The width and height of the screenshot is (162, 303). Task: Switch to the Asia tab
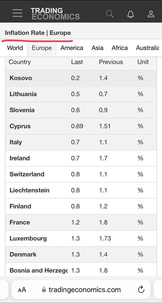(97, 48)
